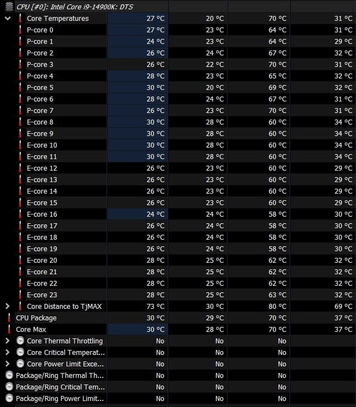This screenshot has width=356, height=407.
Task: Select the E-core 16 label
Action: coord(42,214)
